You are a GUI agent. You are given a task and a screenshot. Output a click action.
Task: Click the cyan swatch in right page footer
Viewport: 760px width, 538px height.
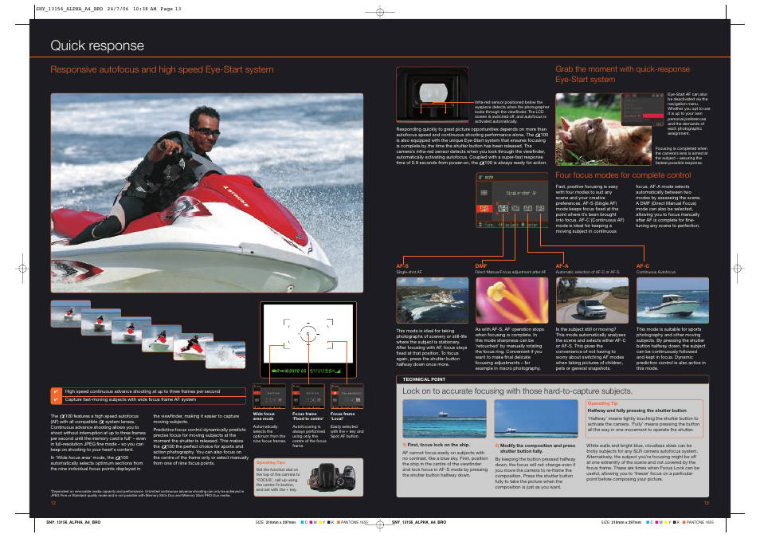pyautogui.click(x=648, y=523)
